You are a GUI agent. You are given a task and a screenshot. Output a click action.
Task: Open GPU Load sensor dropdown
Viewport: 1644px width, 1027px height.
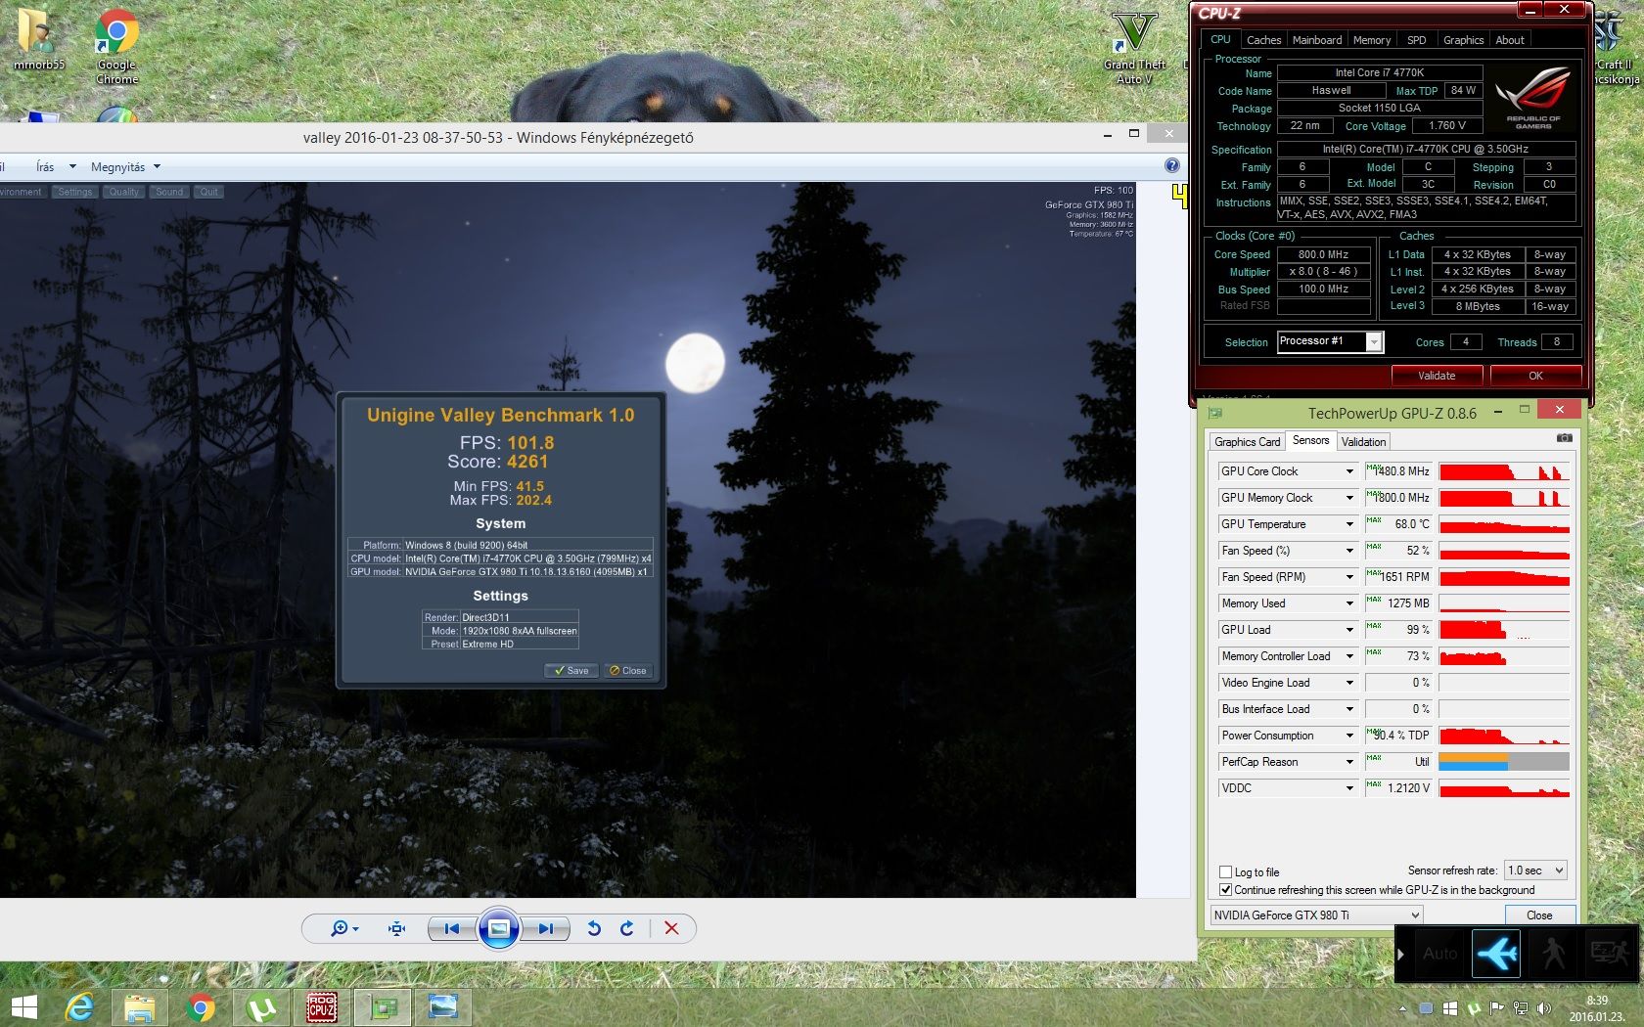pos(1349,630)
